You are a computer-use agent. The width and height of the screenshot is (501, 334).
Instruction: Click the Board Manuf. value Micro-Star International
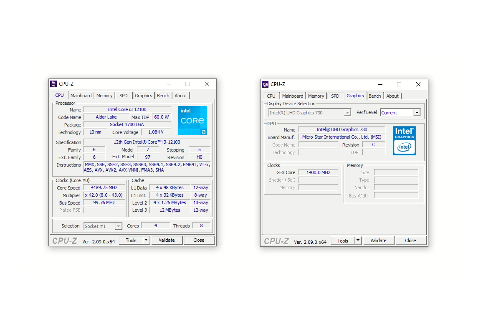pyautogui.click(x=342, y=137)
